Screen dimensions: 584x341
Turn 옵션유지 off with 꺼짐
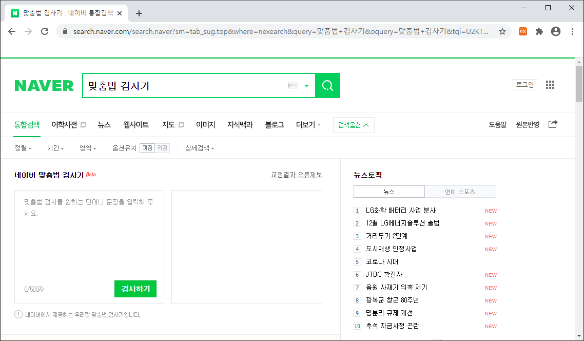click(x=147, y=148)
